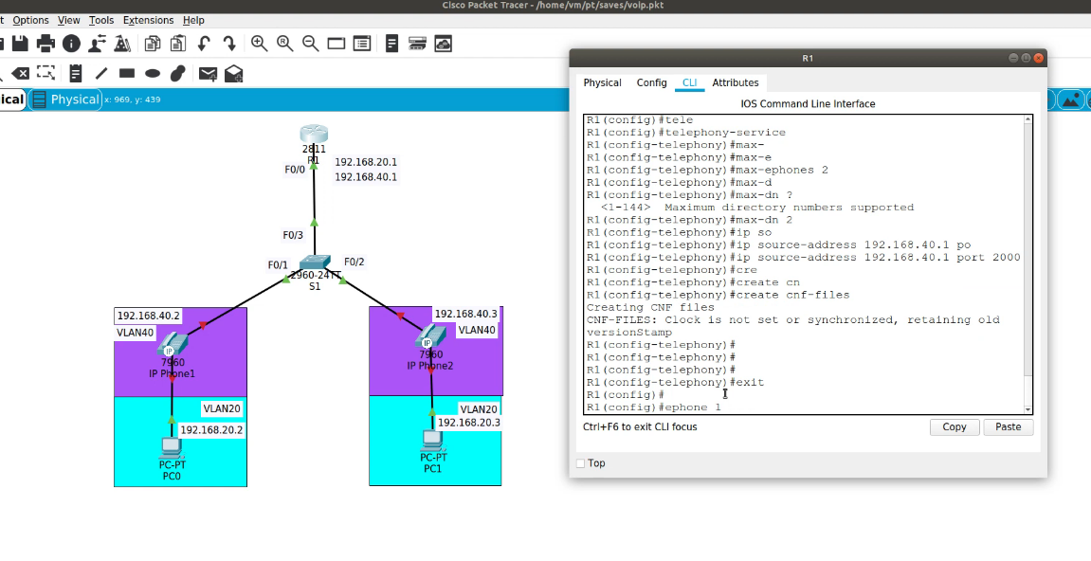The height and width of the screenshot is (561, 1091).
Task: Select the Add Simple PDU envelope
Action: (208, 73)
